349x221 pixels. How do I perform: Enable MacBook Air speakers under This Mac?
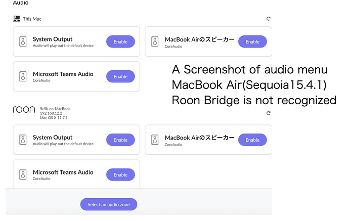click(252, 41)
